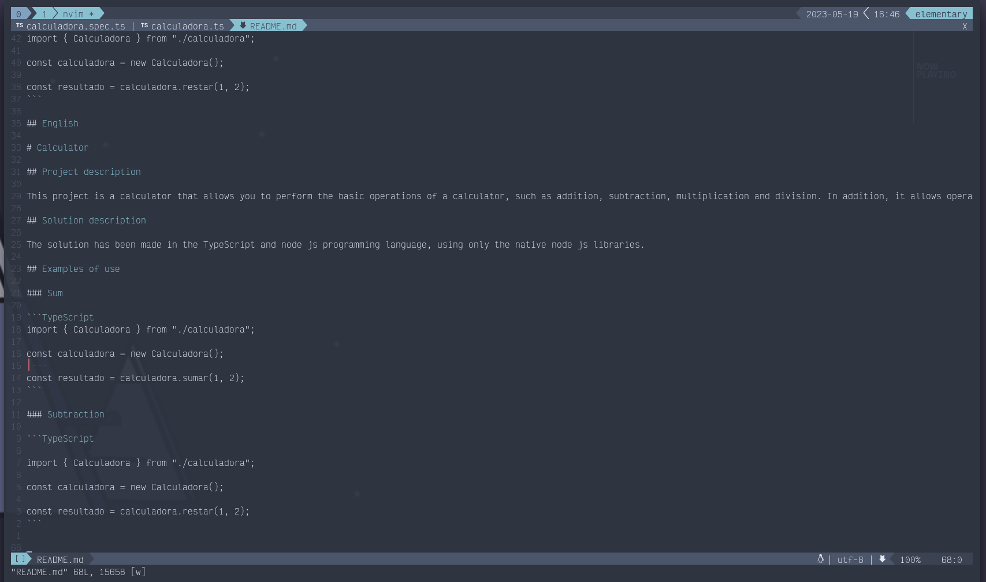Click the 100% scroll position indicator
Screen dimensions: 986x582
[x=910, y=559]
